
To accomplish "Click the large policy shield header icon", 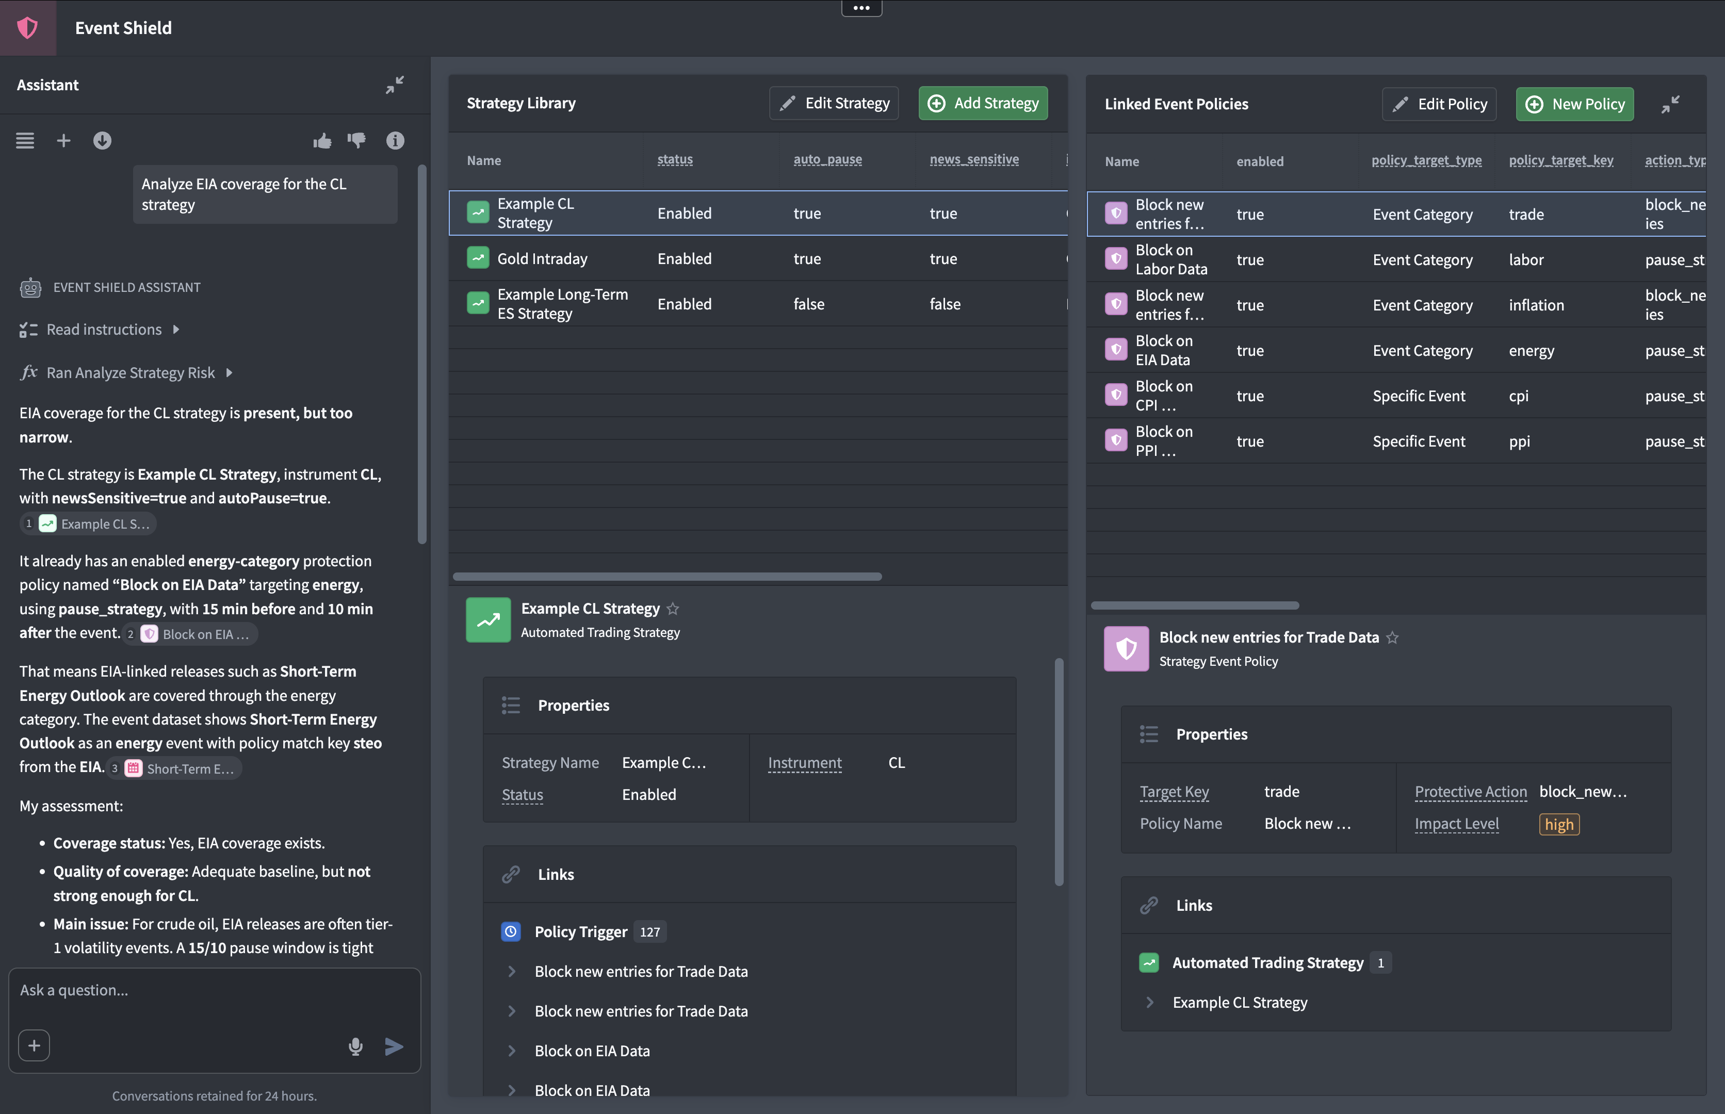I will 1127,649.
